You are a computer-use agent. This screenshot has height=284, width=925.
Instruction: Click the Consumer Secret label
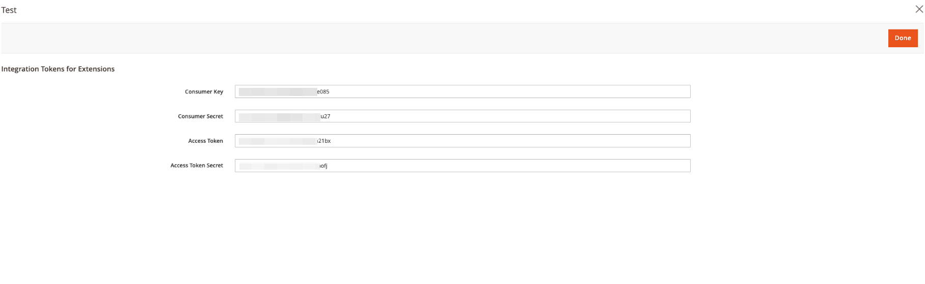[200, 116]
